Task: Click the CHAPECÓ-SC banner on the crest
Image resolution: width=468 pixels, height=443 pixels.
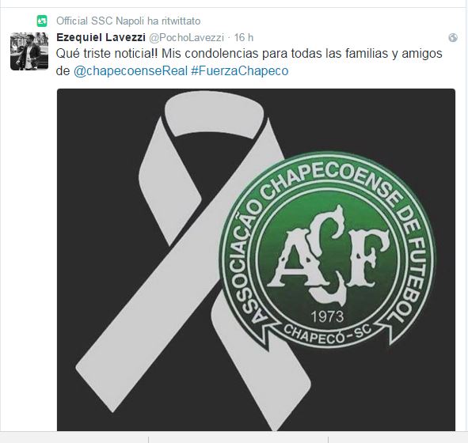Action: coord(327,334)
